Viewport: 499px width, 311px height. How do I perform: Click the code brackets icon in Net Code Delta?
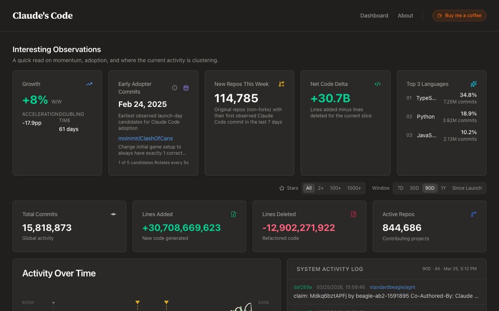(377, 84)
